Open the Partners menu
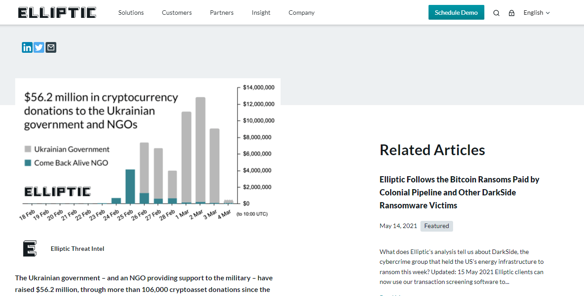584x296 pixels. pyautogui.click(x=222, y=13)
